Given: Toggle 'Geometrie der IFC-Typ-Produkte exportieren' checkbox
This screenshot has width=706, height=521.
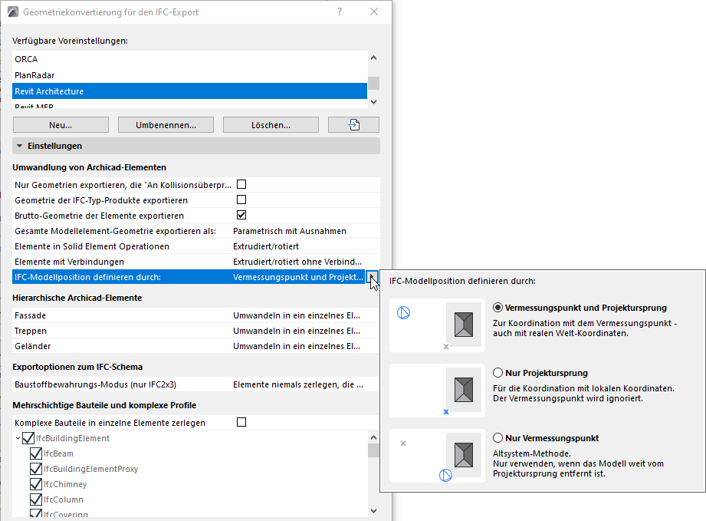Looking at the screenshot, I should click(x=241, y=199).
